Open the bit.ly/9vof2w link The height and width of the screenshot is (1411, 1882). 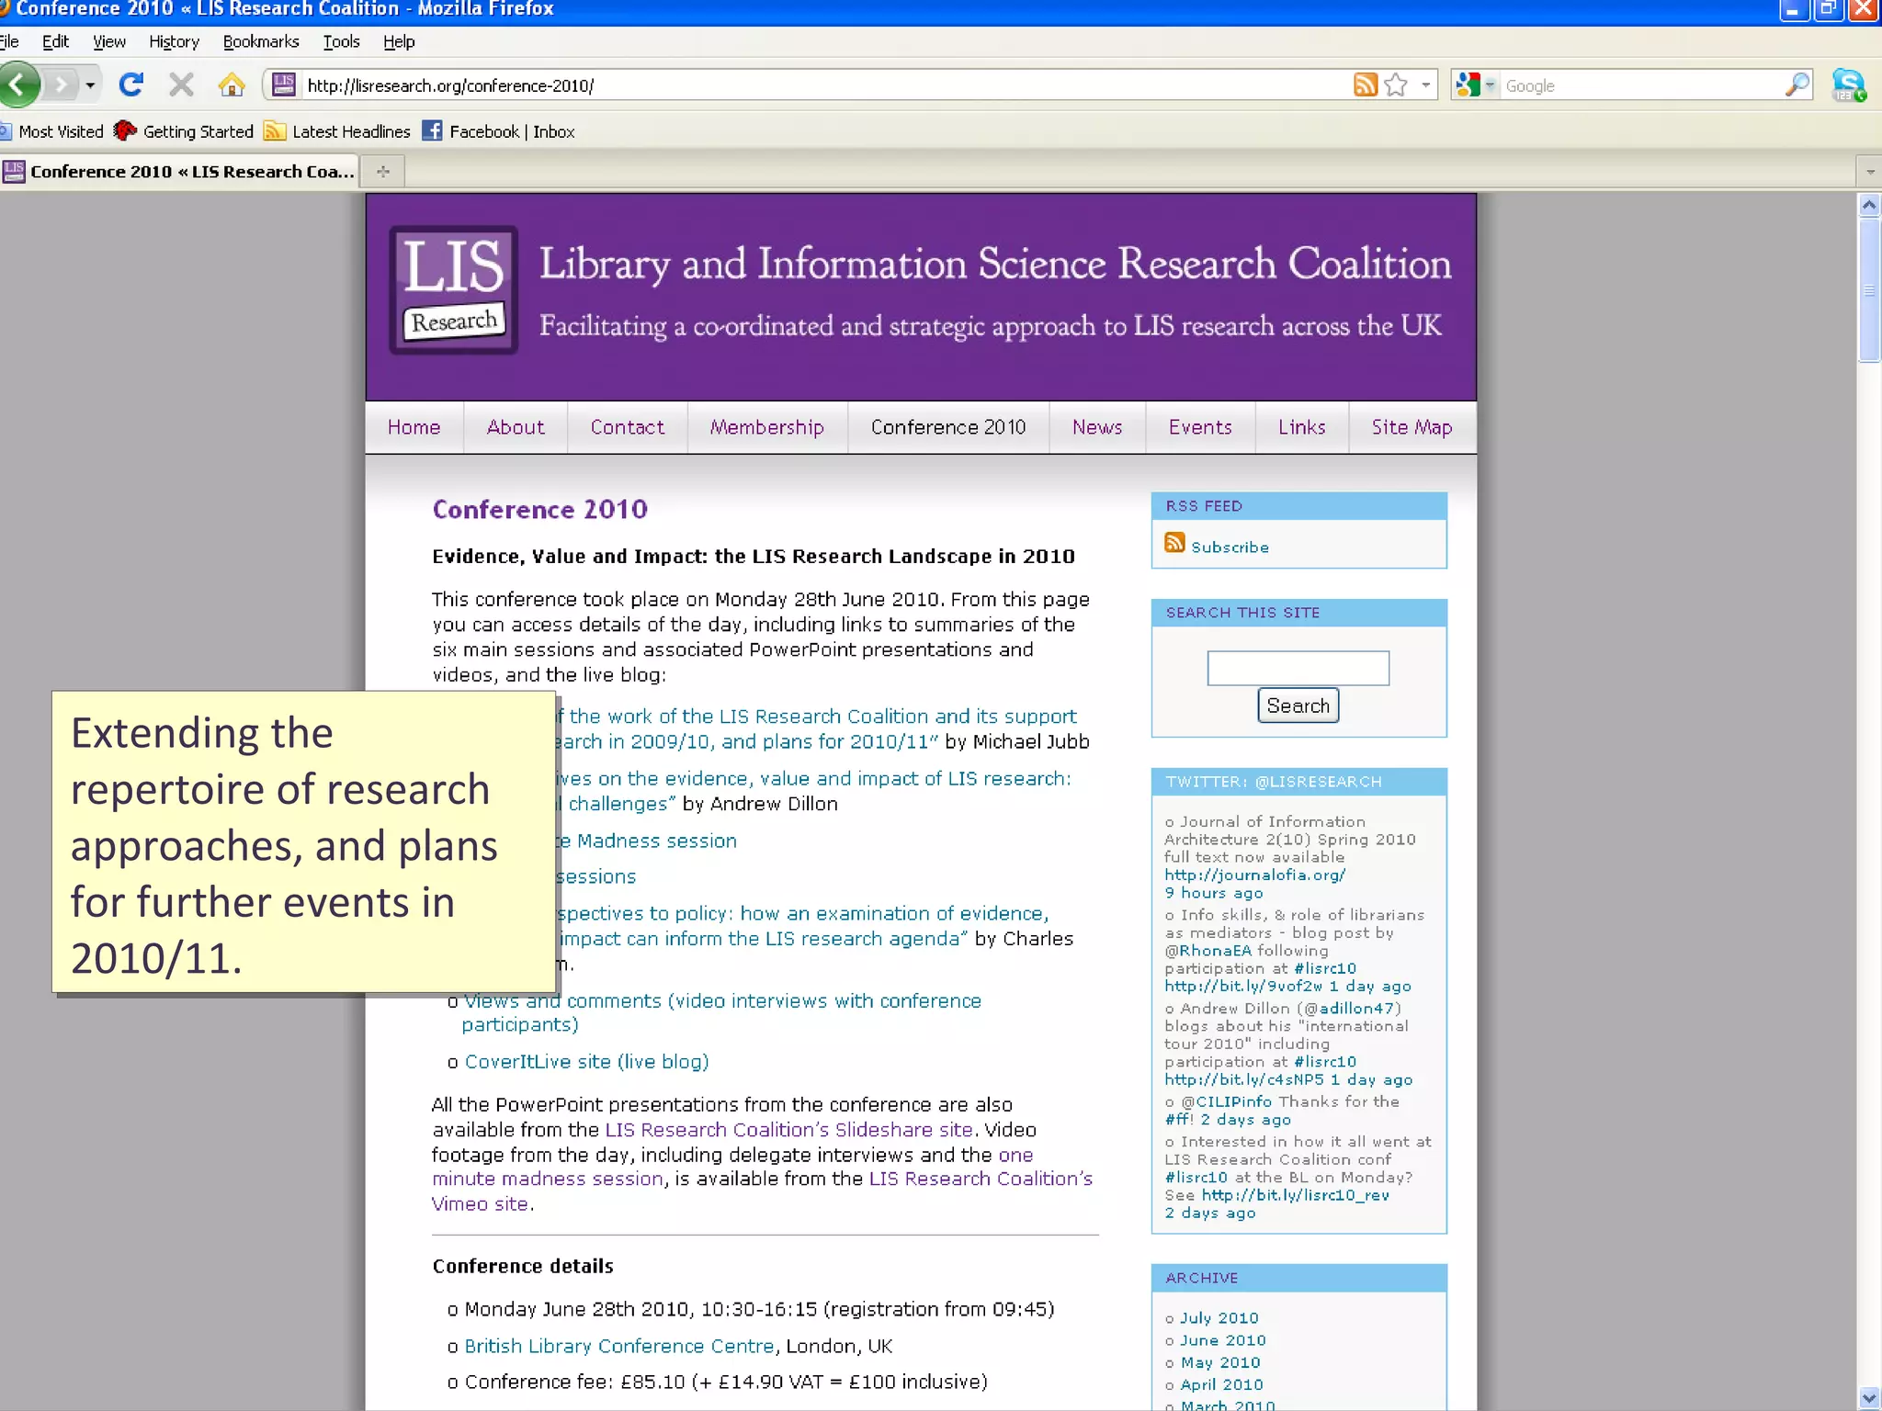click(1243, 987)
